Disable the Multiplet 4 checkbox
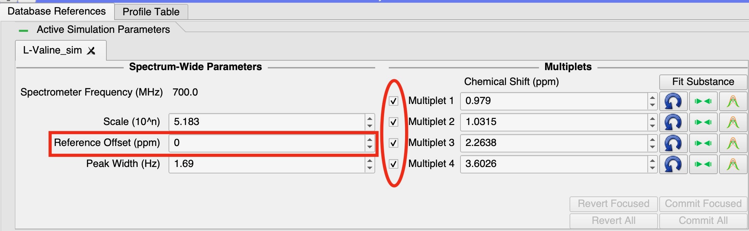This screenshot has width=749, height=231. click(x=394, y=164)
